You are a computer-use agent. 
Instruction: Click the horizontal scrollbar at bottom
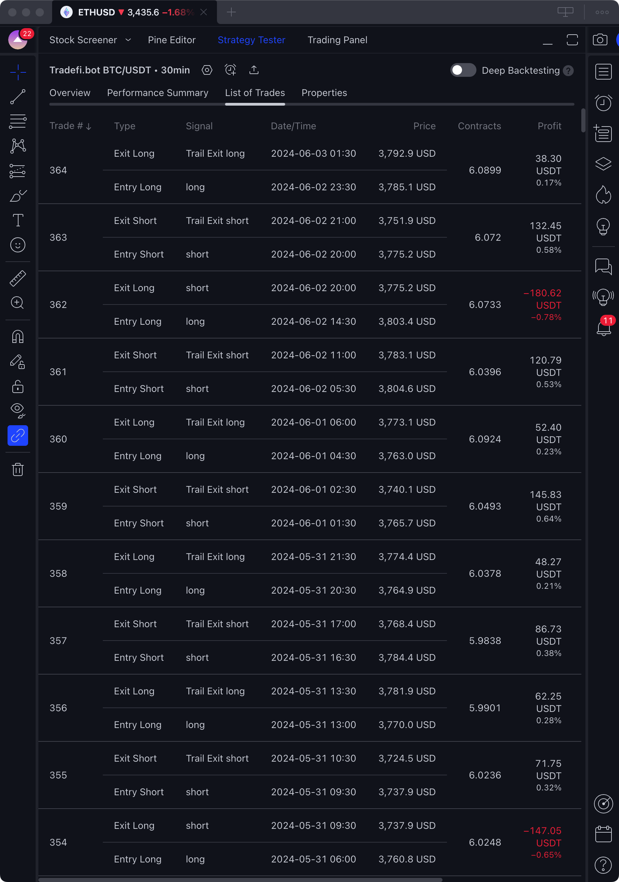click(x=240, y=879)
